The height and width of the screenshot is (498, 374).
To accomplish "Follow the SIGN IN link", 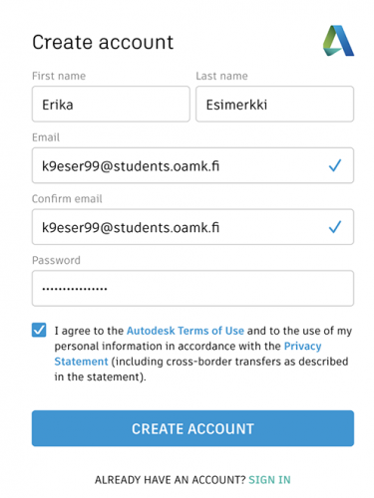I will [x=269, y=480].
